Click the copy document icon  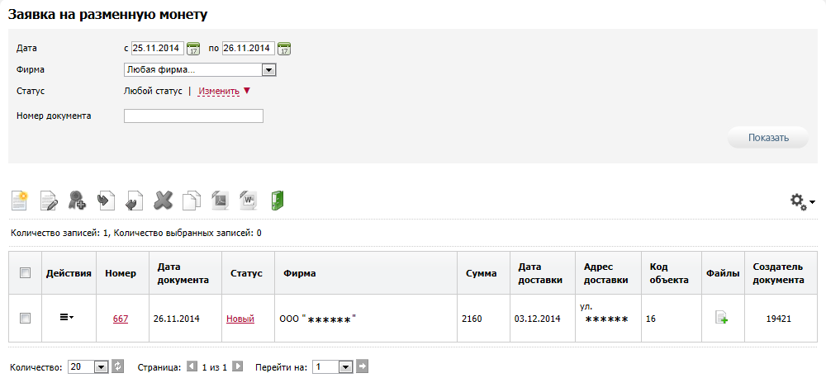(192, 201)
